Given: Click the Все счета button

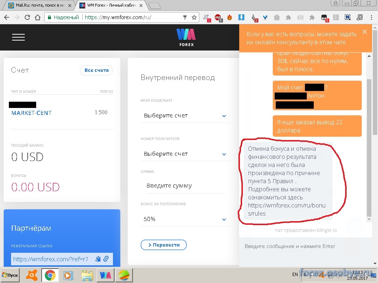Looking at the screenshot, I should click(96, 70).
